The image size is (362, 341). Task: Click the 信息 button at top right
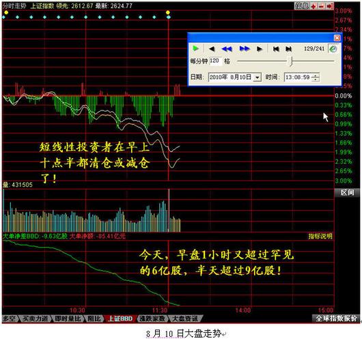click(x=301, y=5)
